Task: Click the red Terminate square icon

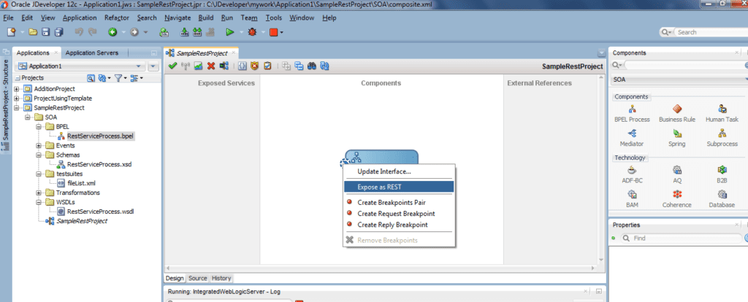Action: 273,32
